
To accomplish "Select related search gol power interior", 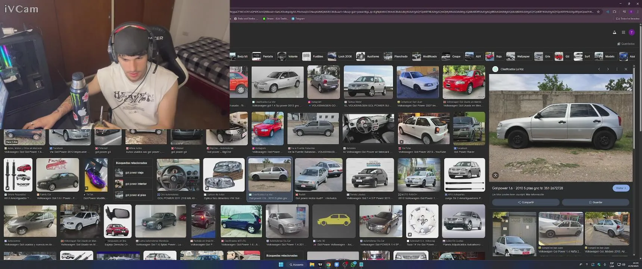I will tap(133, 184).
